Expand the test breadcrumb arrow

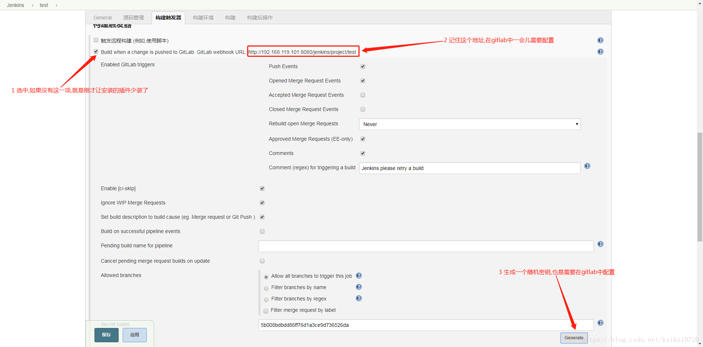click(56, 5)
